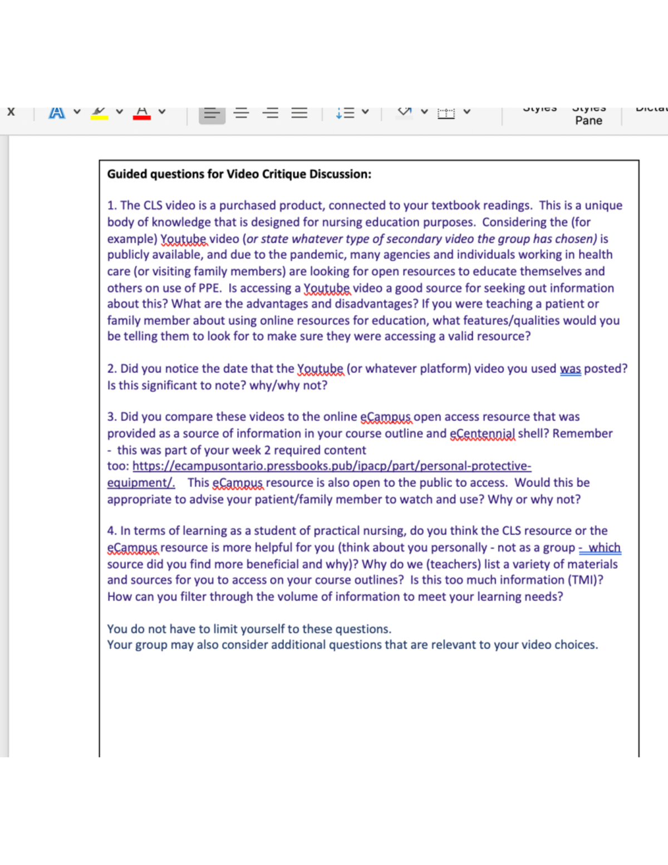Open the highlight color dropdown arrow
Viewport: 668px width, 865px height.
[x=119, y=112]
